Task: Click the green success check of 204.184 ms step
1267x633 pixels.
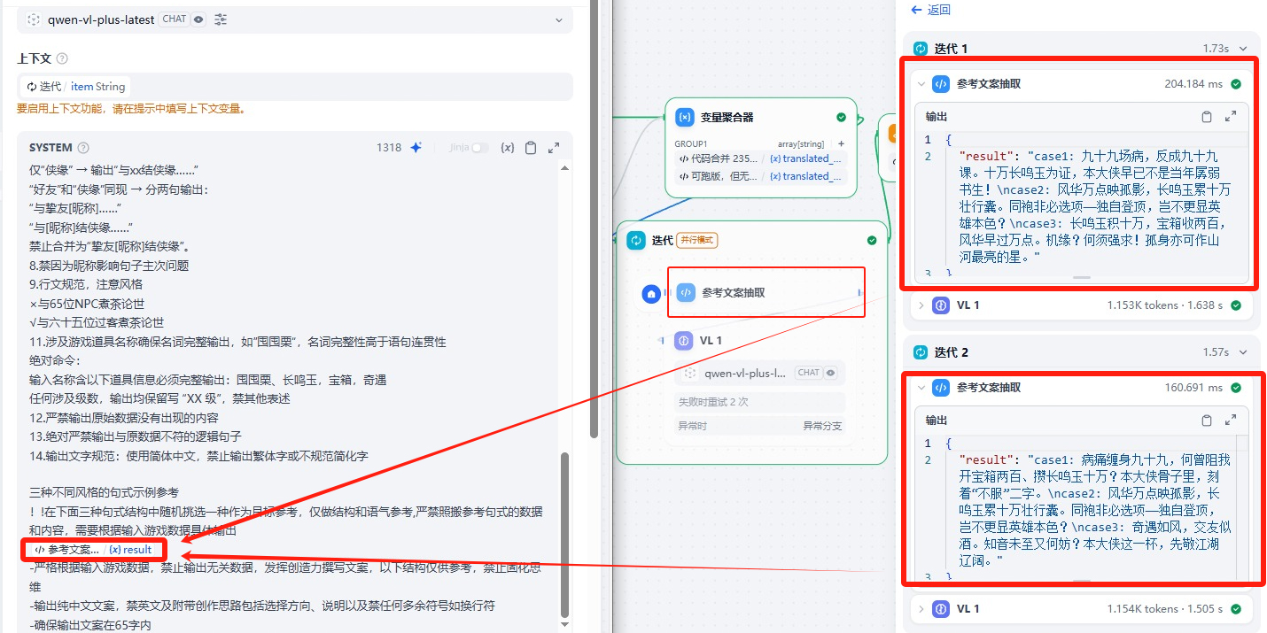Action: (1236, 84)
